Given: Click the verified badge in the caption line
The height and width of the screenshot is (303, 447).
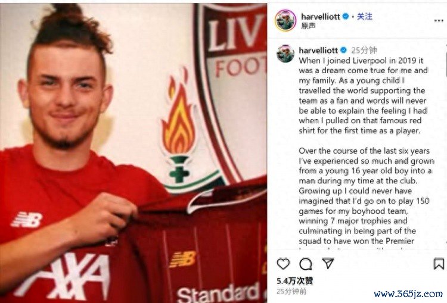Looking at the screenshot, I should point(343,51).
